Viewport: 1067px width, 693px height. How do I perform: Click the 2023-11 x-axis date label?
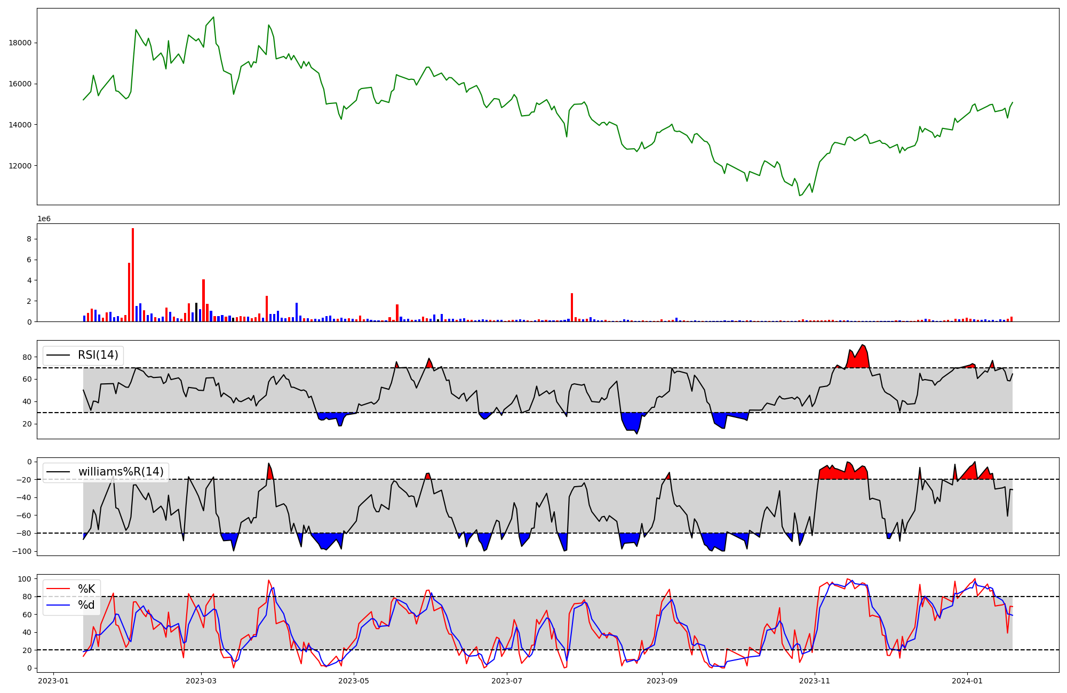pos(815,681)
